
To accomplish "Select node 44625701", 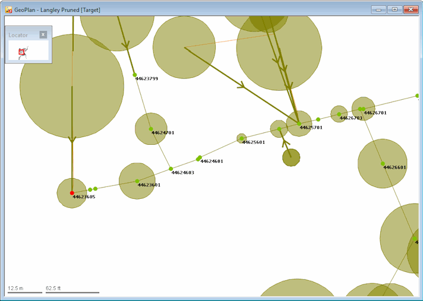I will click(299, 123).
